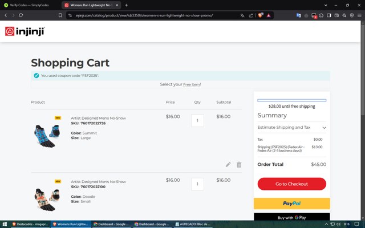Switch to the Verify Codes SimplyCodes tab
This screenshot has height=228, width=365.
coord(29,5)
